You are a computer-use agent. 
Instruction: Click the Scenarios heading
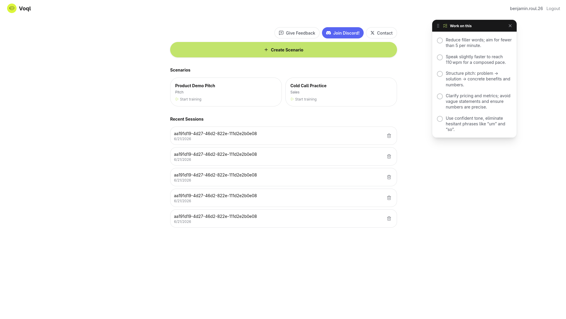[180, 70]
